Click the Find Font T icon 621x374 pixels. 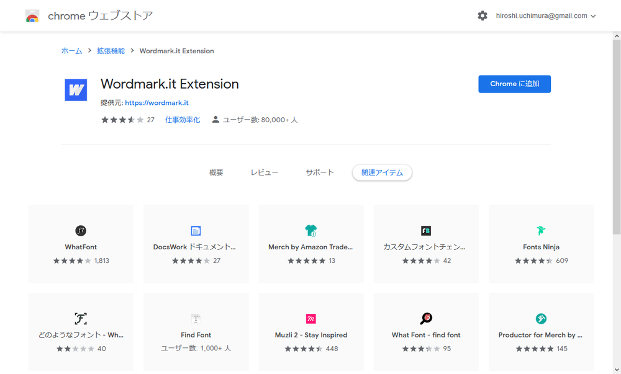coord(196,319)
